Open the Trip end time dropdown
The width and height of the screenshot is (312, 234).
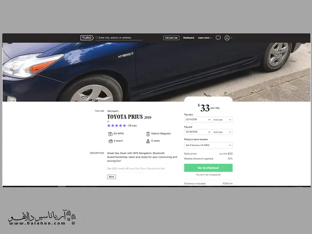point(222,132)
